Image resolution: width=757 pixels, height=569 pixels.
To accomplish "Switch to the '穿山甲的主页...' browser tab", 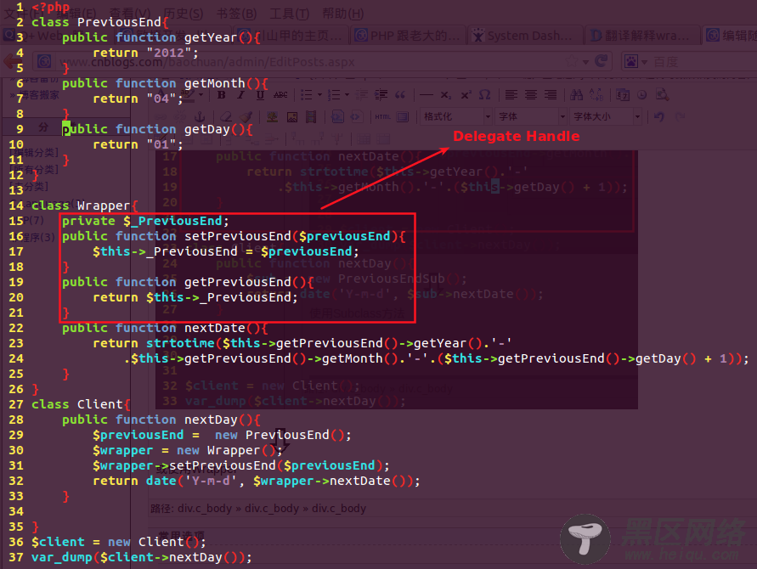I will (x=290, y=36).
